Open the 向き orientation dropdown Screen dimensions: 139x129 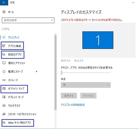pyautogui.click(x=86, y=85)
